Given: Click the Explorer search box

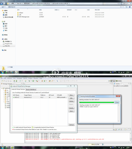Looking at the screenshot, I should click(127, 4).
